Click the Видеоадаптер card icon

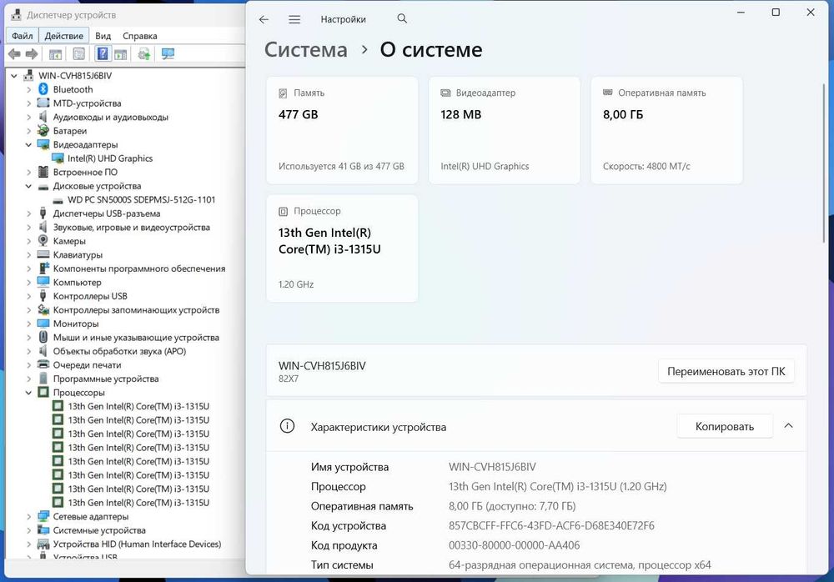click(445, 93)
